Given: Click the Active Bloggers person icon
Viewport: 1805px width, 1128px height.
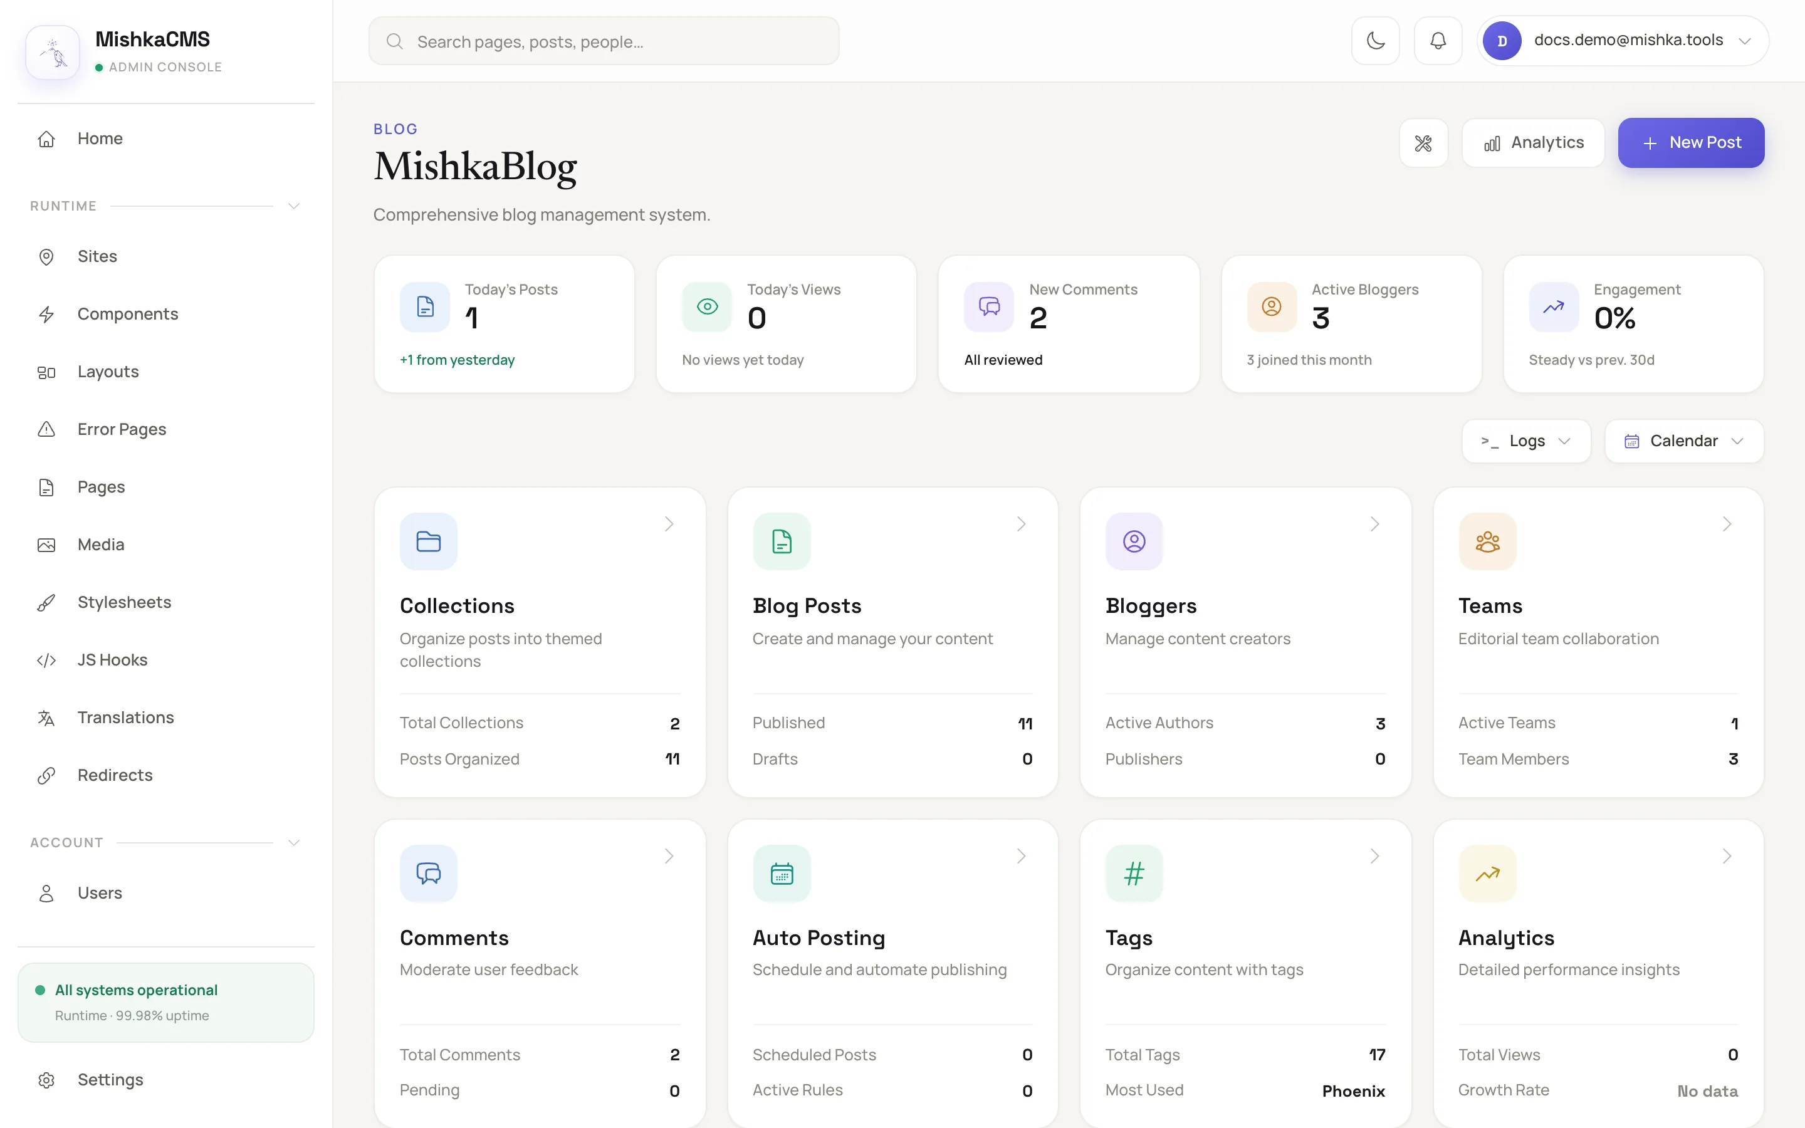Looking at the screenshot, I should coord(1272,306).
